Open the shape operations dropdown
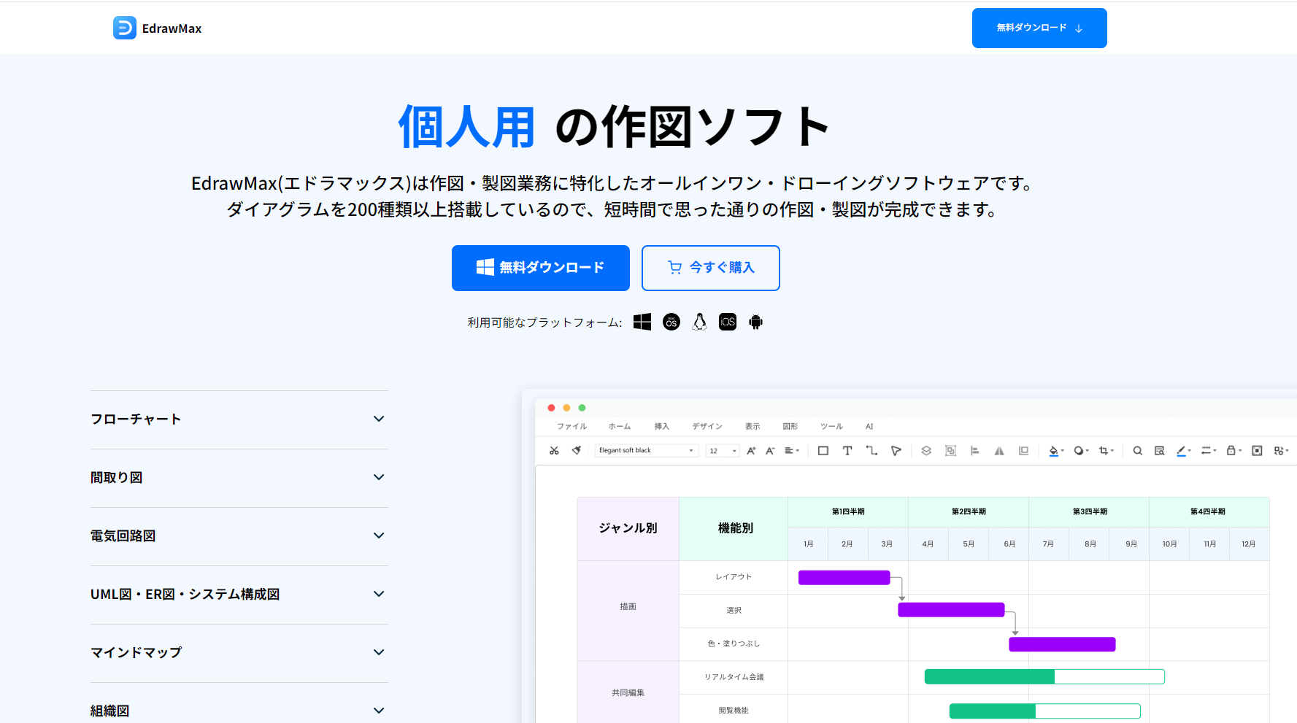Screen dimensions: 1297x723 pos(1281,451)
